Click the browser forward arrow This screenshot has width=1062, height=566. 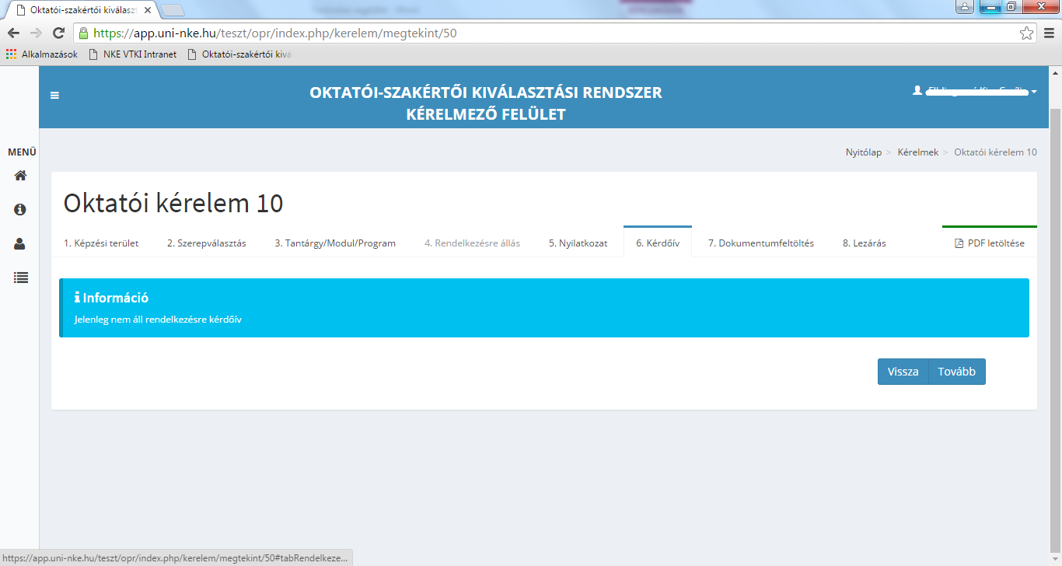click(x=36, y=33)
